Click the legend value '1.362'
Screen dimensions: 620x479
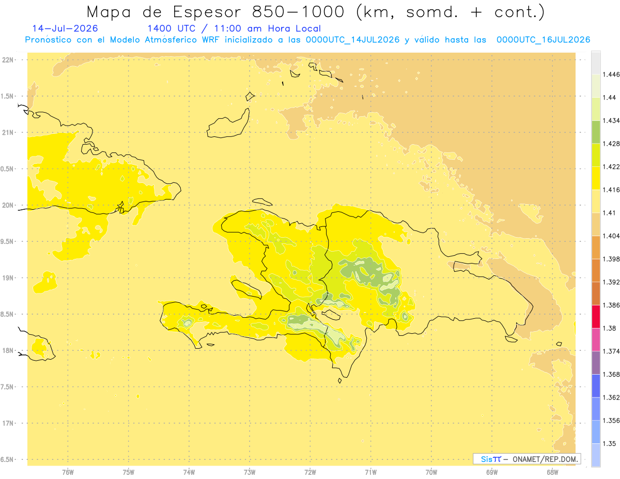click(612, 397)
